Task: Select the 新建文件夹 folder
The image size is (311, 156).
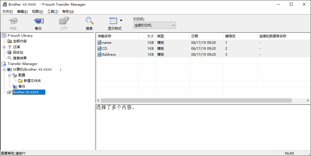Action: [x=32, y=81]
